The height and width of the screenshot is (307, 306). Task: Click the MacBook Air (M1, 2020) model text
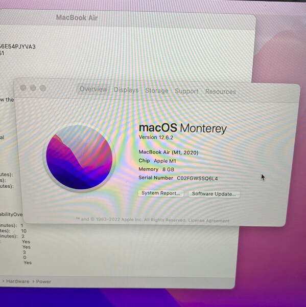[169, 152]
